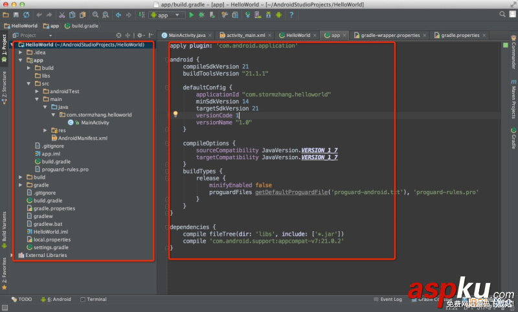Click the Help question mark icon

coord(291,15)
